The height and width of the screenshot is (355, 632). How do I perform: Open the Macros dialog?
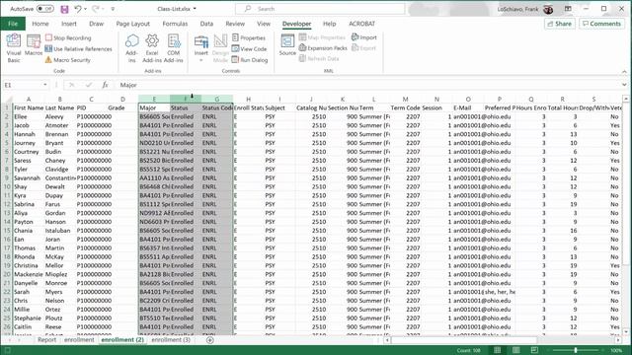point(34,45)
